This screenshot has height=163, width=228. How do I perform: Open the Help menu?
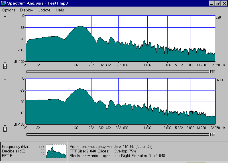point(60,10)
